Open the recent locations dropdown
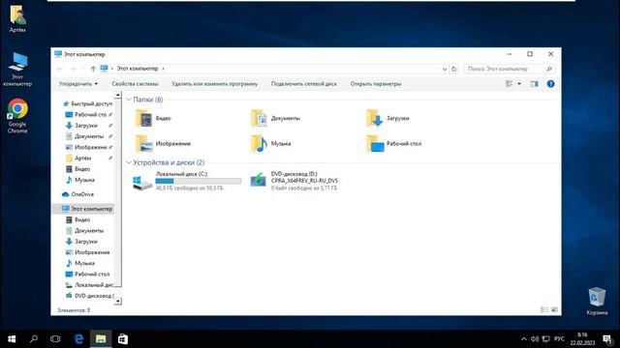 (x=83, y=69)
